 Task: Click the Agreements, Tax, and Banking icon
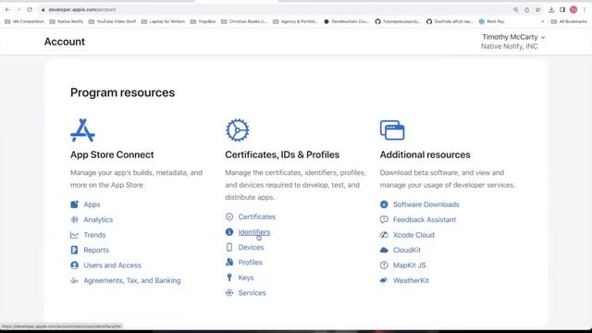(x=74, y=280)
